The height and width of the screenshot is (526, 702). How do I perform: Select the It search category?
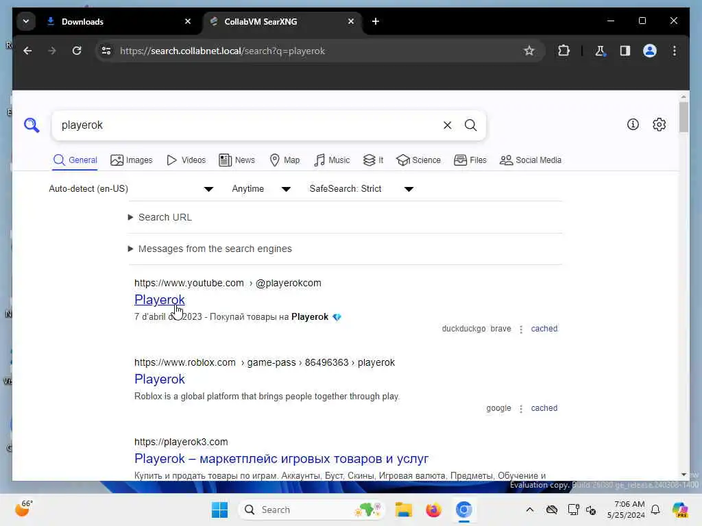click(x=373, y=160)
